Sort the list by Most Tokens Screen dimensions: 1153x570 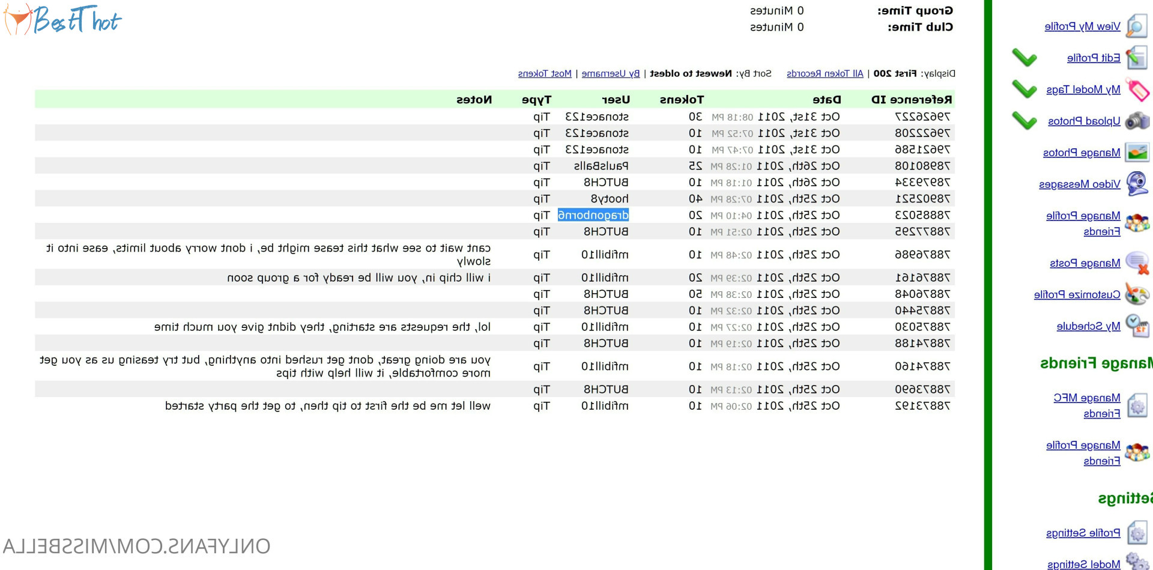tap(544, 73)
